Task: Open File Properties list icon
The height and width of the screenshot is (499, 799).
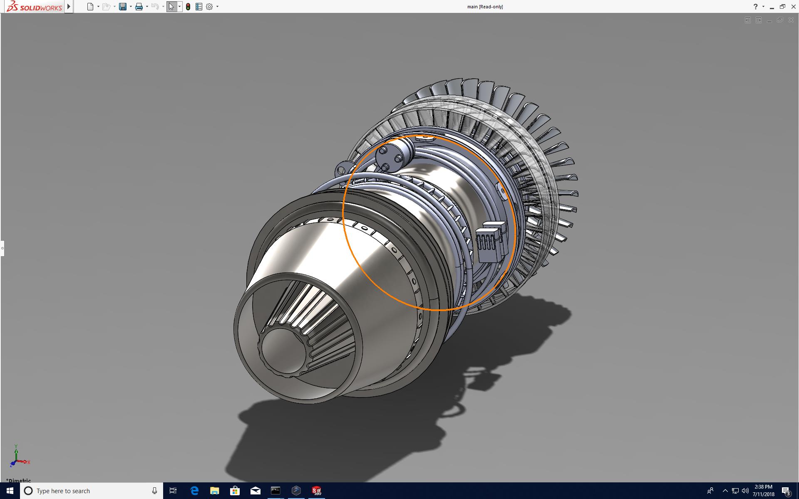Action: (x=199, y=7)
